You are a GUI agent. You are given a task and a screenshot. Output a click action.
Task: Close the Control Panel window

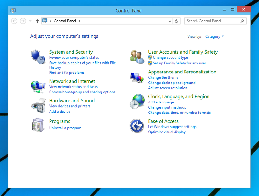[x=244, y=9]
